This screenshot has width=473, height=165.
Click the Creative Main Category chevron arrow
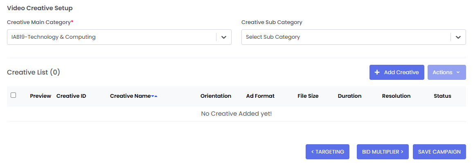(223, 37)
